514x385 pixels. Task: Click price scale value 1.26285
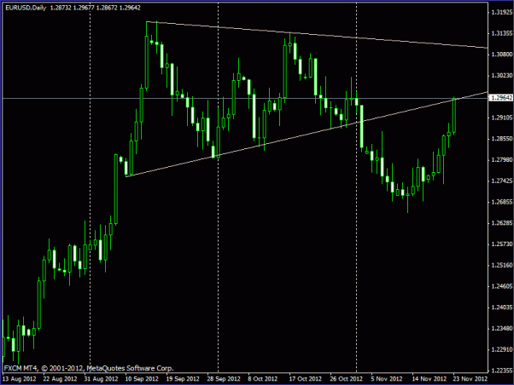tap(501, 223)
